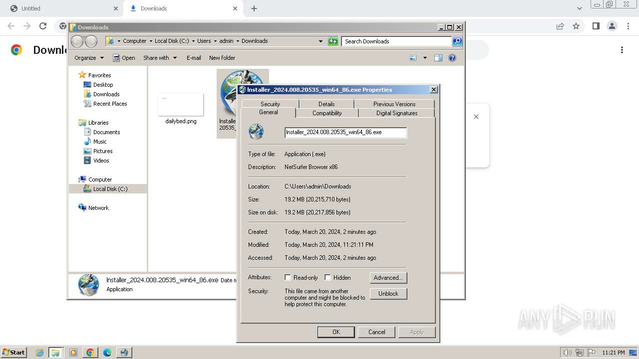Click the Action Center flag tray icon
639x359 pixels.
[x=592, y=353]
